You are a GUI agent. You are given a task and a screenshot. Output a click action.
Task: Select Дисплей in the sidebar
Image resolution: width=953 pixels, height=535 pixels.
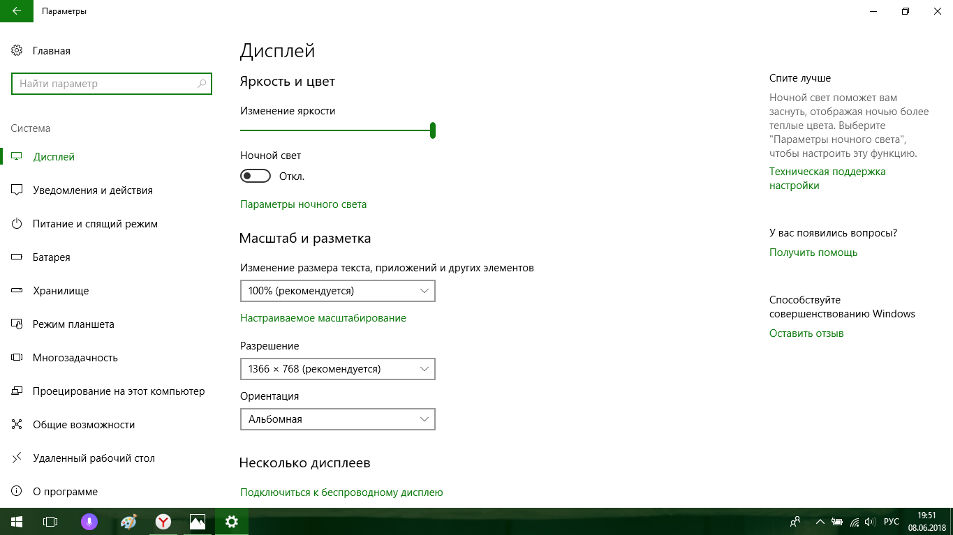pyautogui.click(x=54, y=157)
